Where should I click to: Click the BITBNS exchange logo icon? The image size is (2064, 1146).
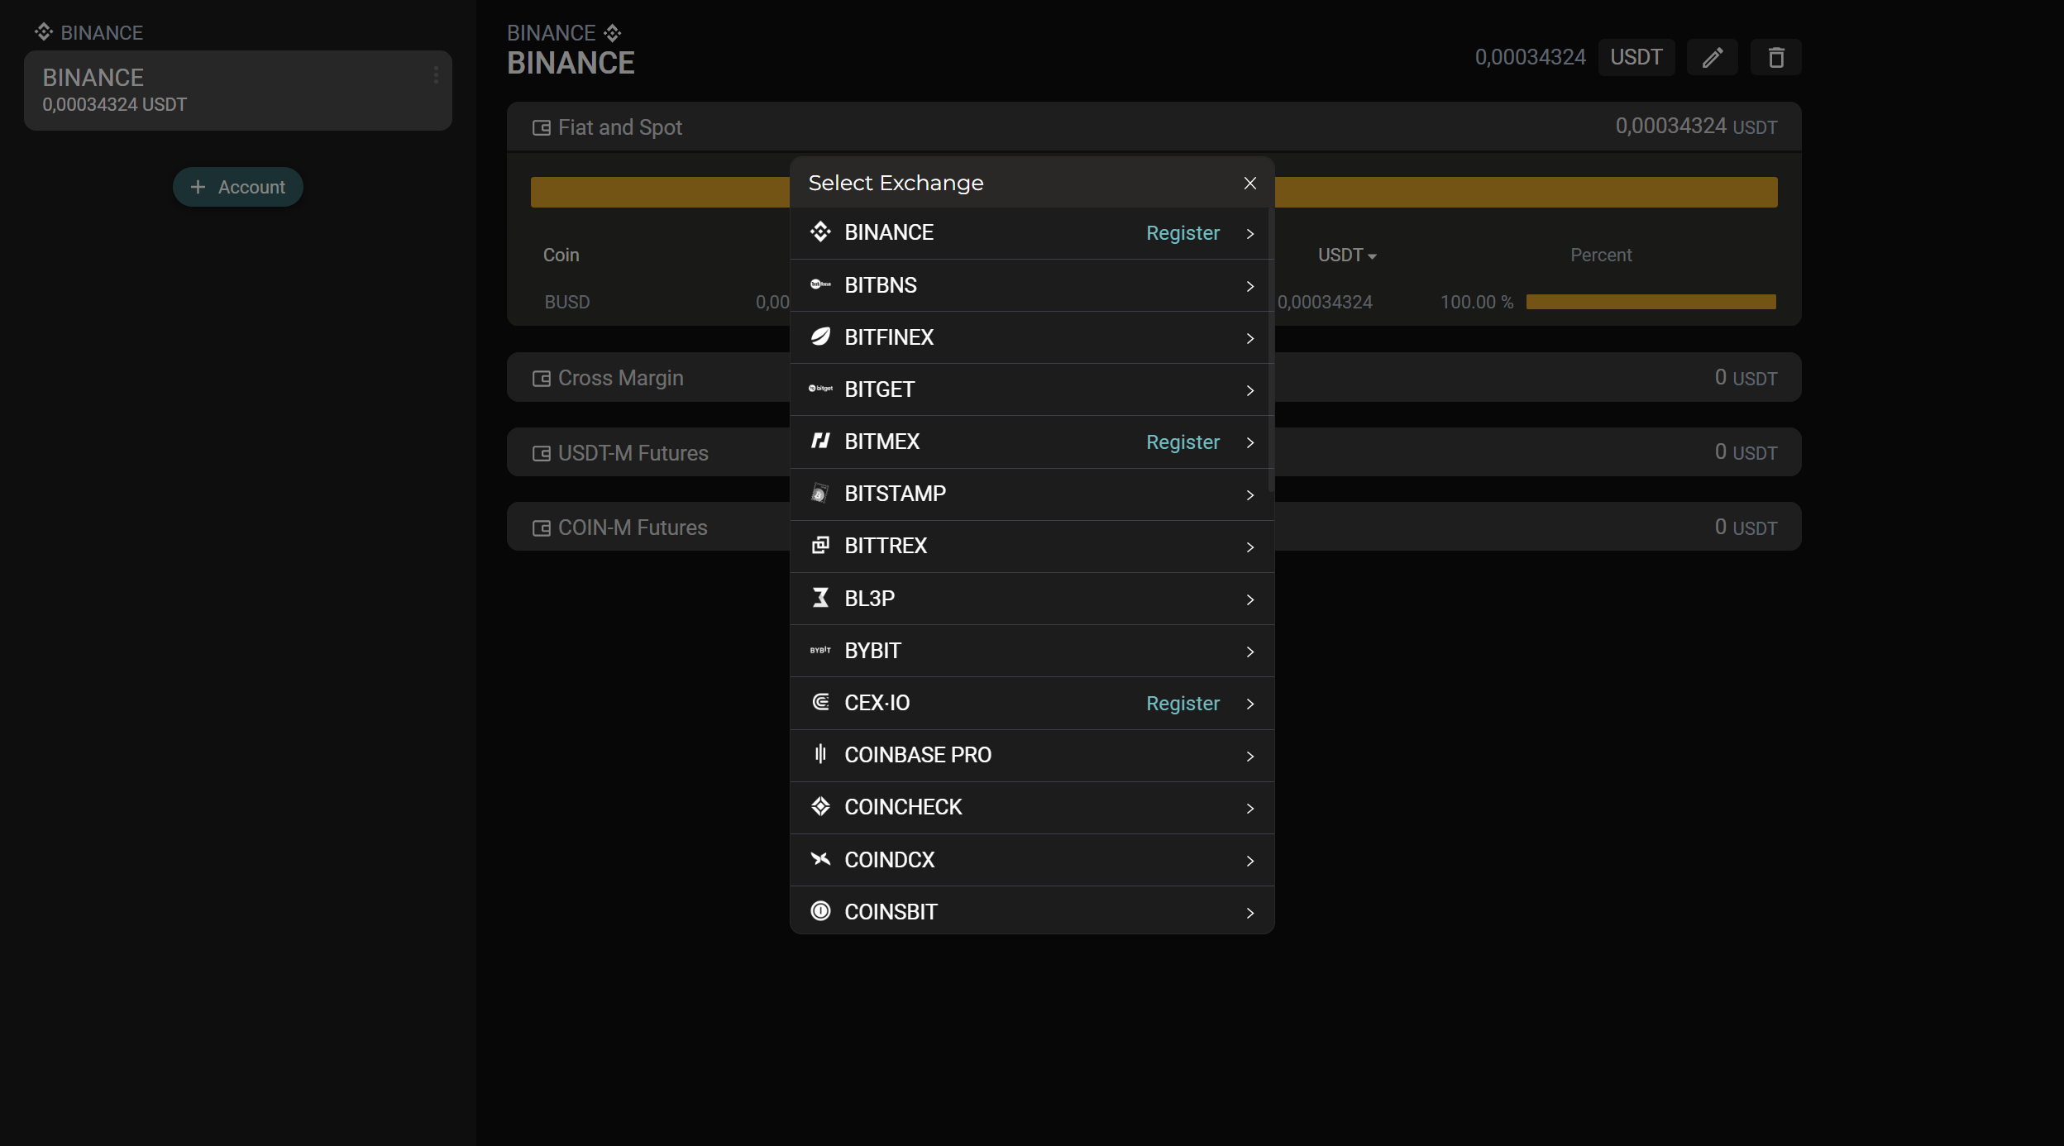coord(820,284)
